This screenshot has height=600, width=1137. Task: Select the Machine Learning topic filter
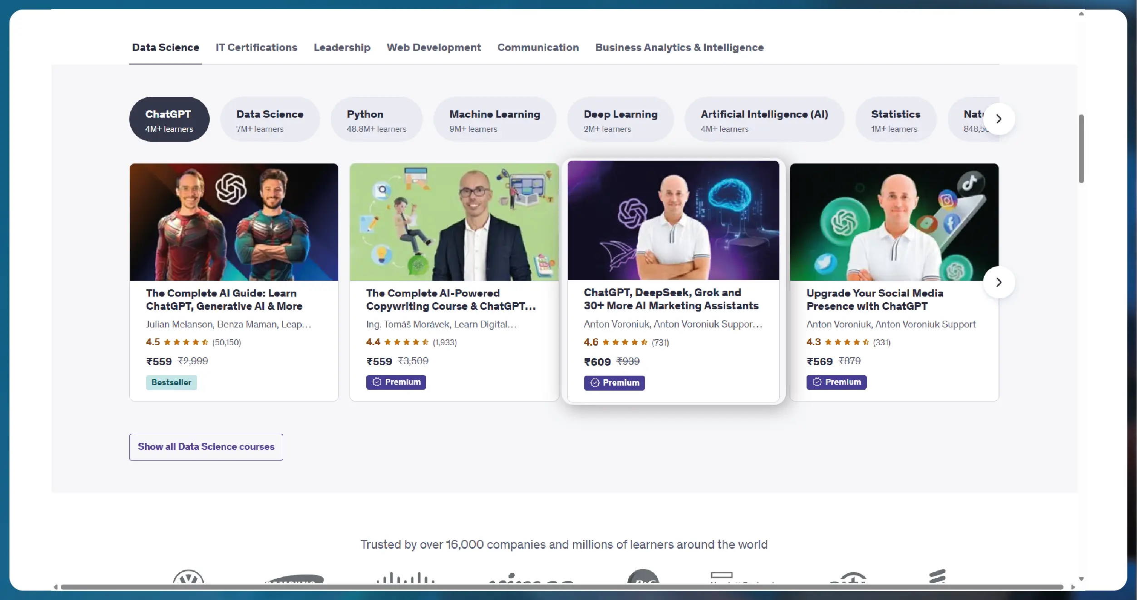click(x=495, y=119)
